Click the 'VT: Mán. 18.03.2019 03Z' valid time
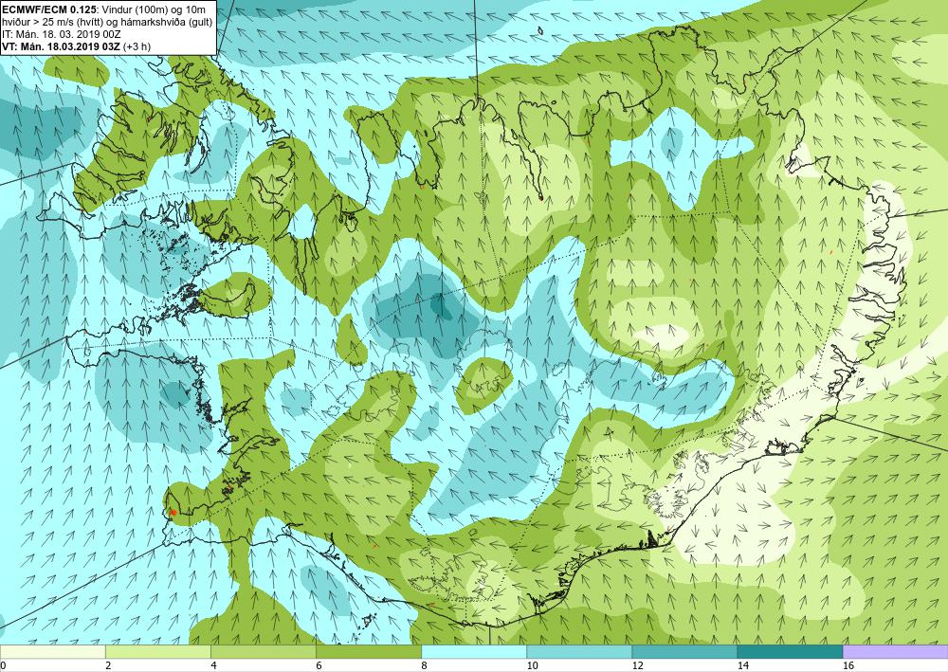 point(61,46)
